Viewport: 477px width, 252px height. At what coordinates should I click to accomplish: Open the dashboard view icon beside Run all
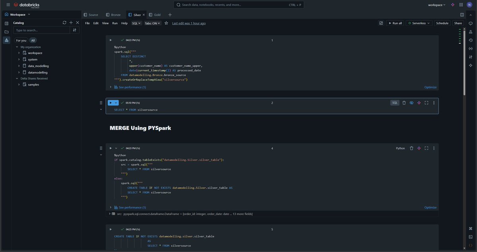[x=381, y=23]
